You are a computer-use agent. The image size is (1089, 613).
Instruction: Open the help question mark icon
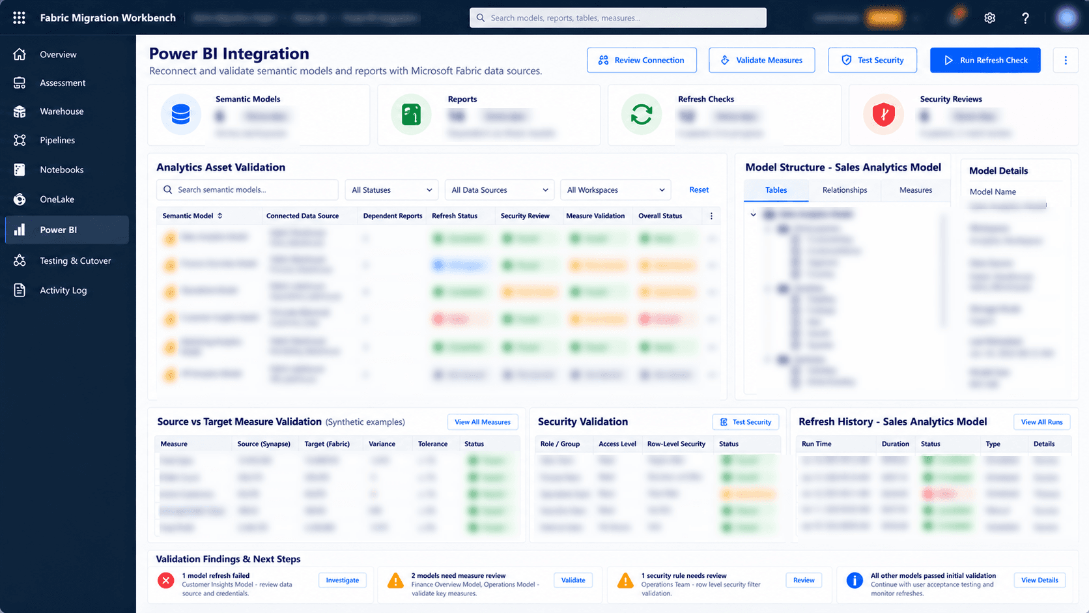[x=1025, y=18]
